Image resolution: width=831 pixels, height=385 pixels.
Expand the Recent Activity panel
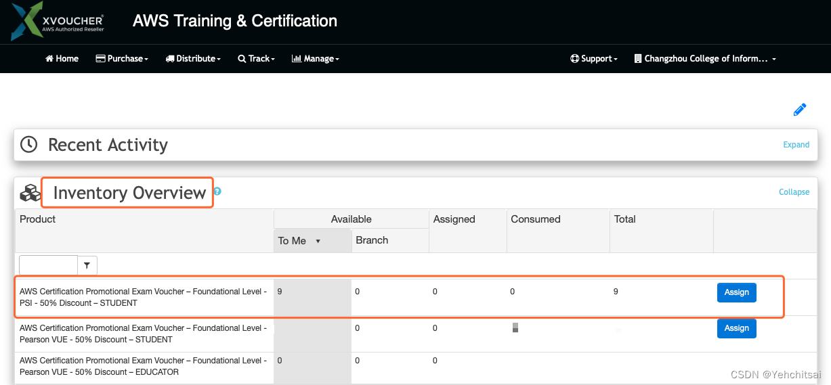click(796, 145)
